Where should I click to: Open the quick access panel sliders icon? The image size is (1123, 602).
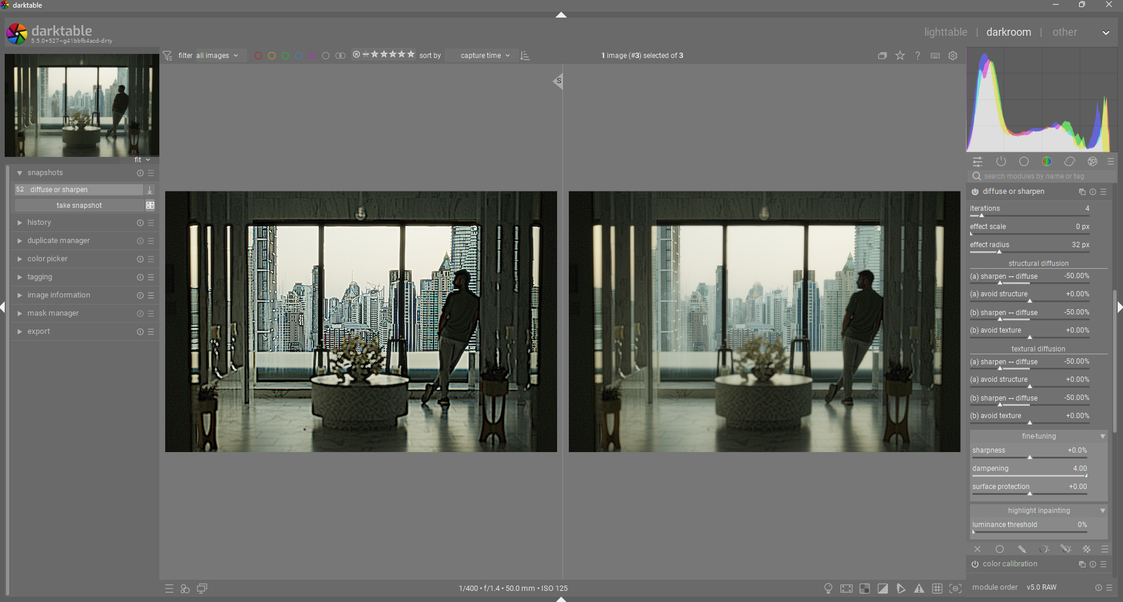978,162
